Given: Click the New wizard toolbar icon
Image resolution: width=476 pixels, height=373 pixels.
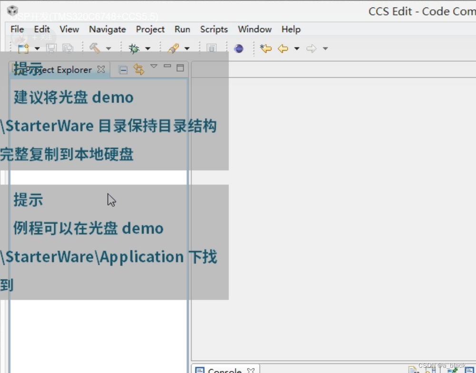Looking at the screenshot, I should pos(23,48).
